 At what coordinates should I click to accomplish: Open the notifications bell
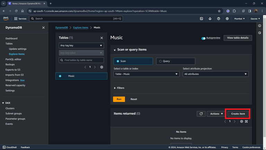click(x=210, y=19)
